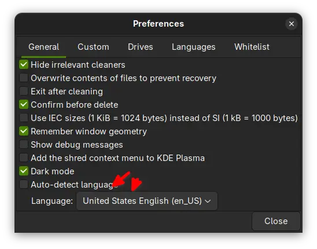317x249 pixels.
Task: Open the Language dropdown
Action: [147, 201]
